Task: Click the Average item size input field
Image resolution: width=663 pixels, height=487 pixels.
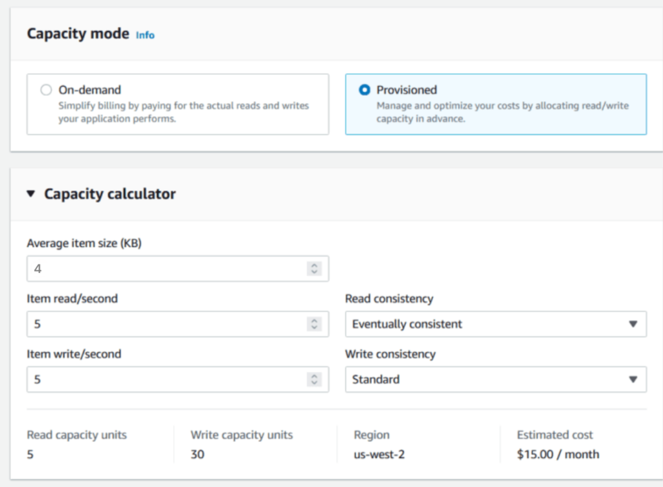Action: point(162,268)
